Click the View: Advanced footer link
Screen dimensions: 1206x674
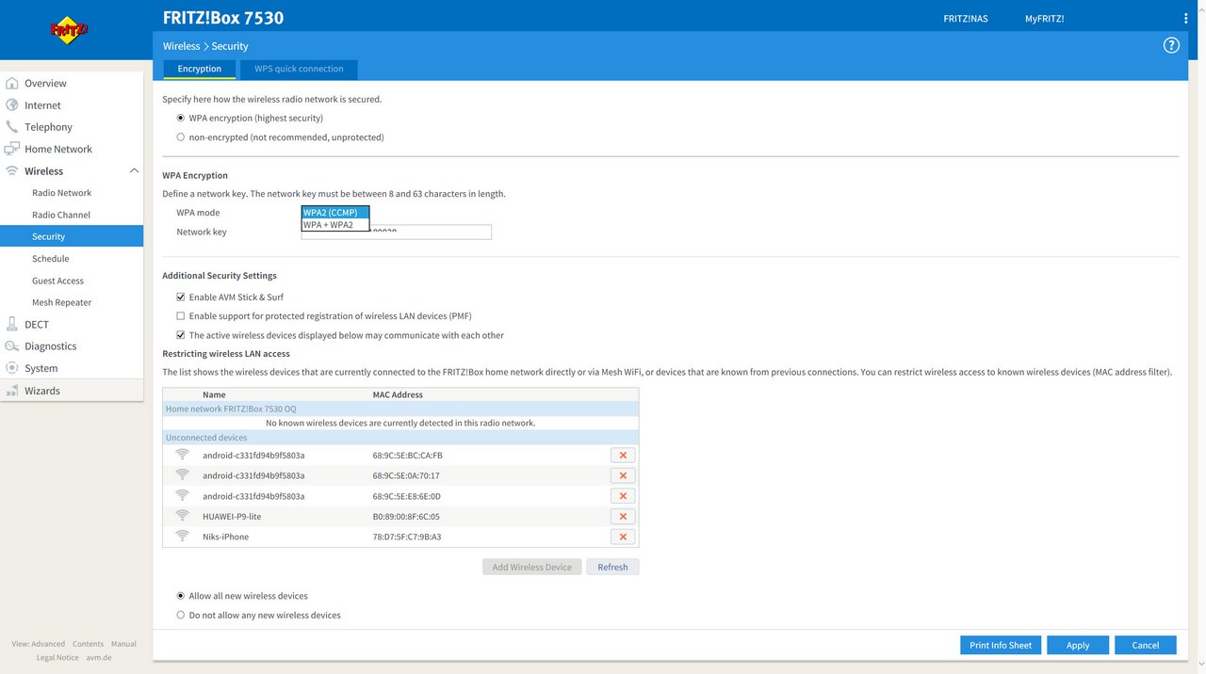click(39, 644)
